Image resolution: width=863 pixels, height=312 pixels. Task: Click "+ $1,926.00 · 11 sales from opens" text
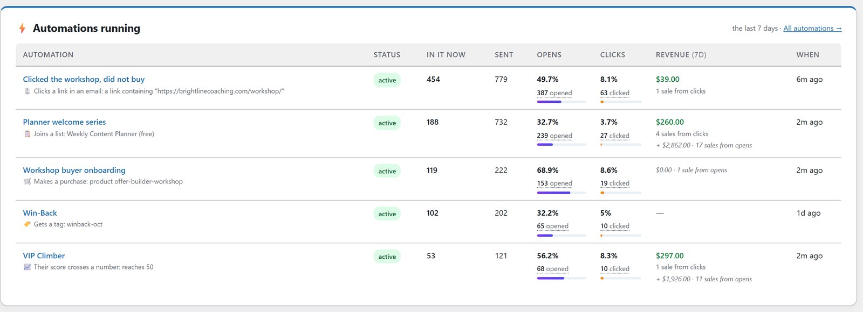click(x=704, y=279)
